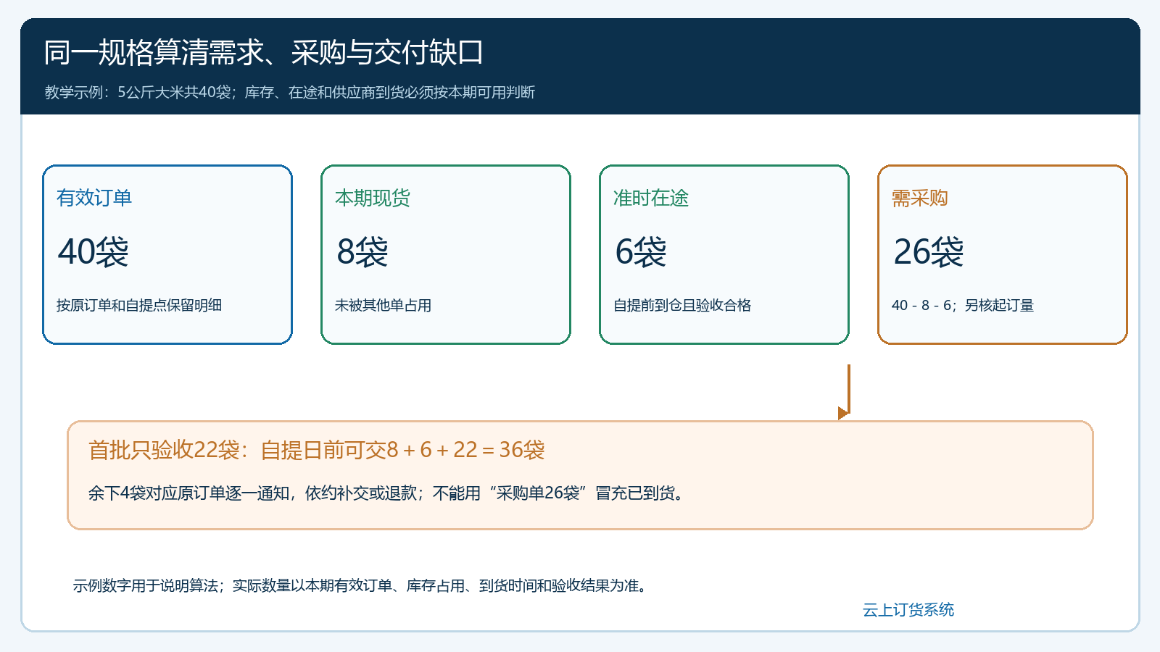This screenshot has width=1160, height=652.
Task: Open the 云上订货系统 link
Action: tap(908, 610)
